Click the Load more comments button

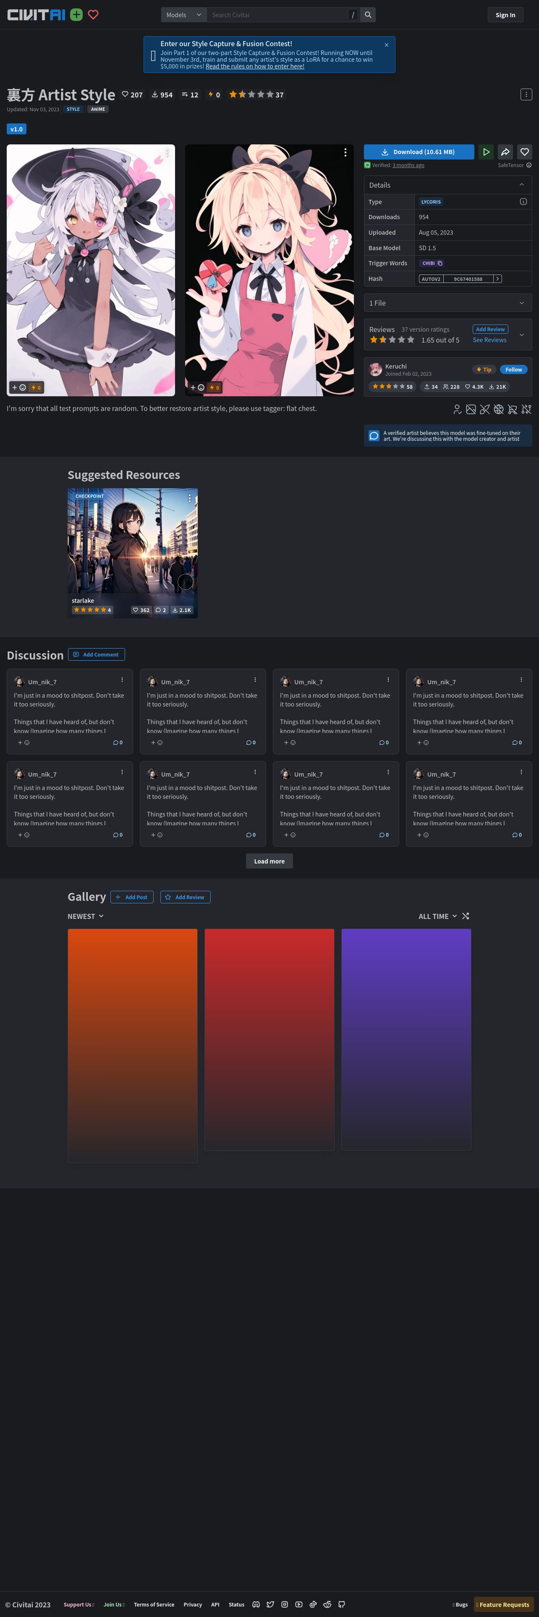pyautogui.click(x=269, y=861)
